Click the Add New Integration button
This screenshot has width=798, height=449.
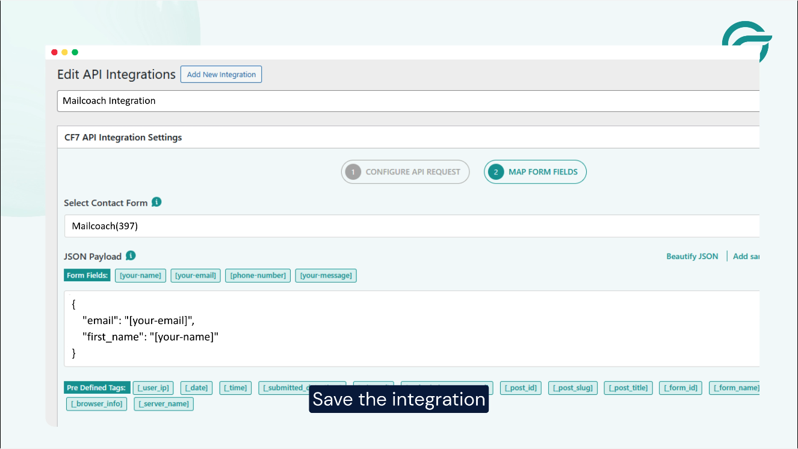(x=221, y=74)
